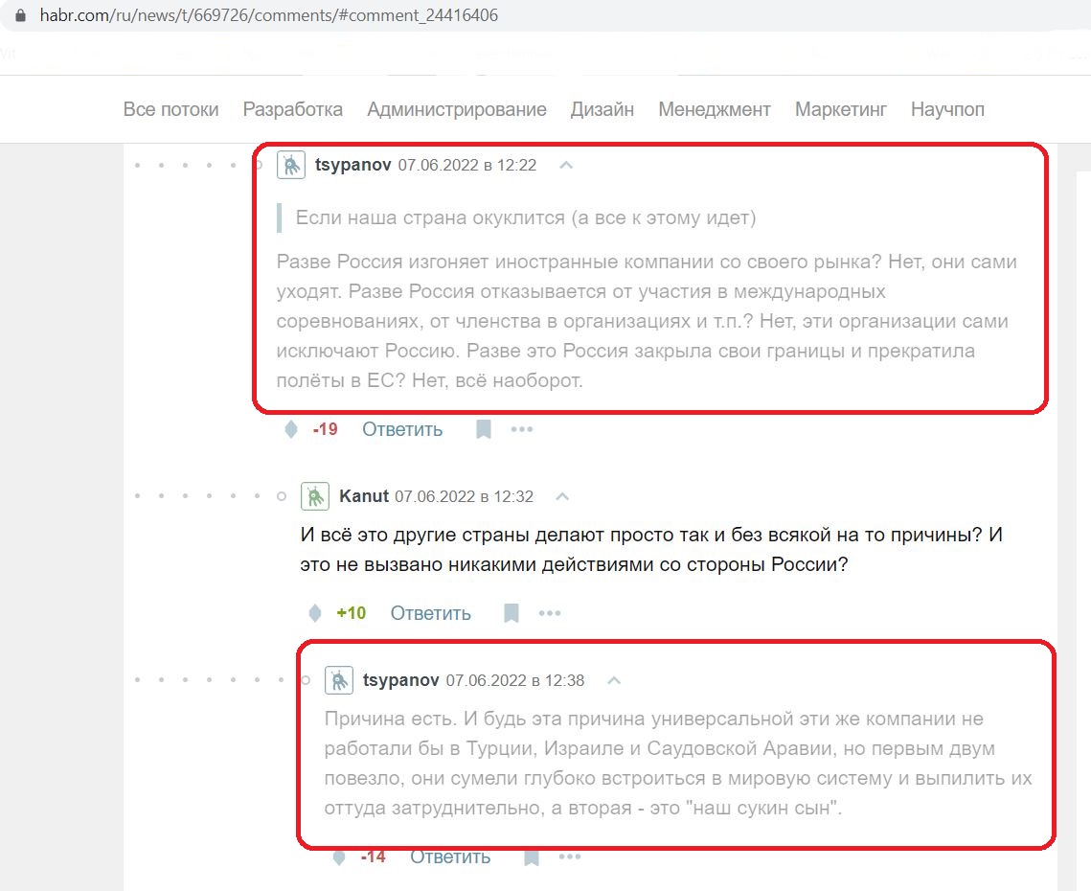Switch to the Дизайн stream

point(602,109)
